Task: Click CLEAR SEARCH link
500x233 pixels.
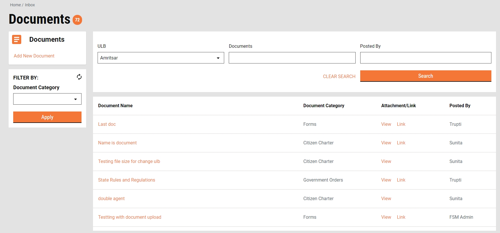Action: [339, 76]
